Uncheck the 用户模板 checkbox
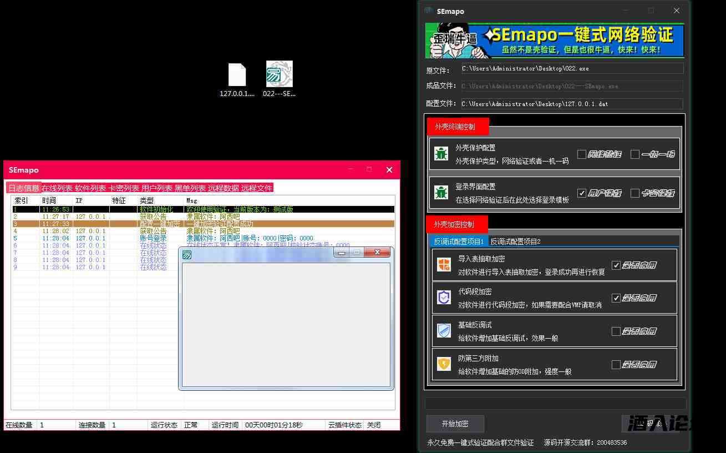726x453 pixels. pos(582,193)
